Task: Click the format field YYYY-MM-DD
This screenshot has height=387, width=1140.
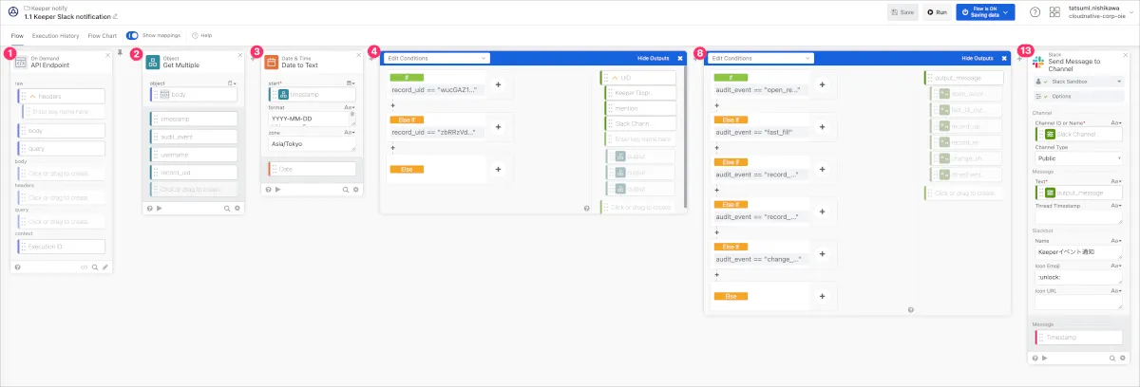Action: [x=312, y=119]
